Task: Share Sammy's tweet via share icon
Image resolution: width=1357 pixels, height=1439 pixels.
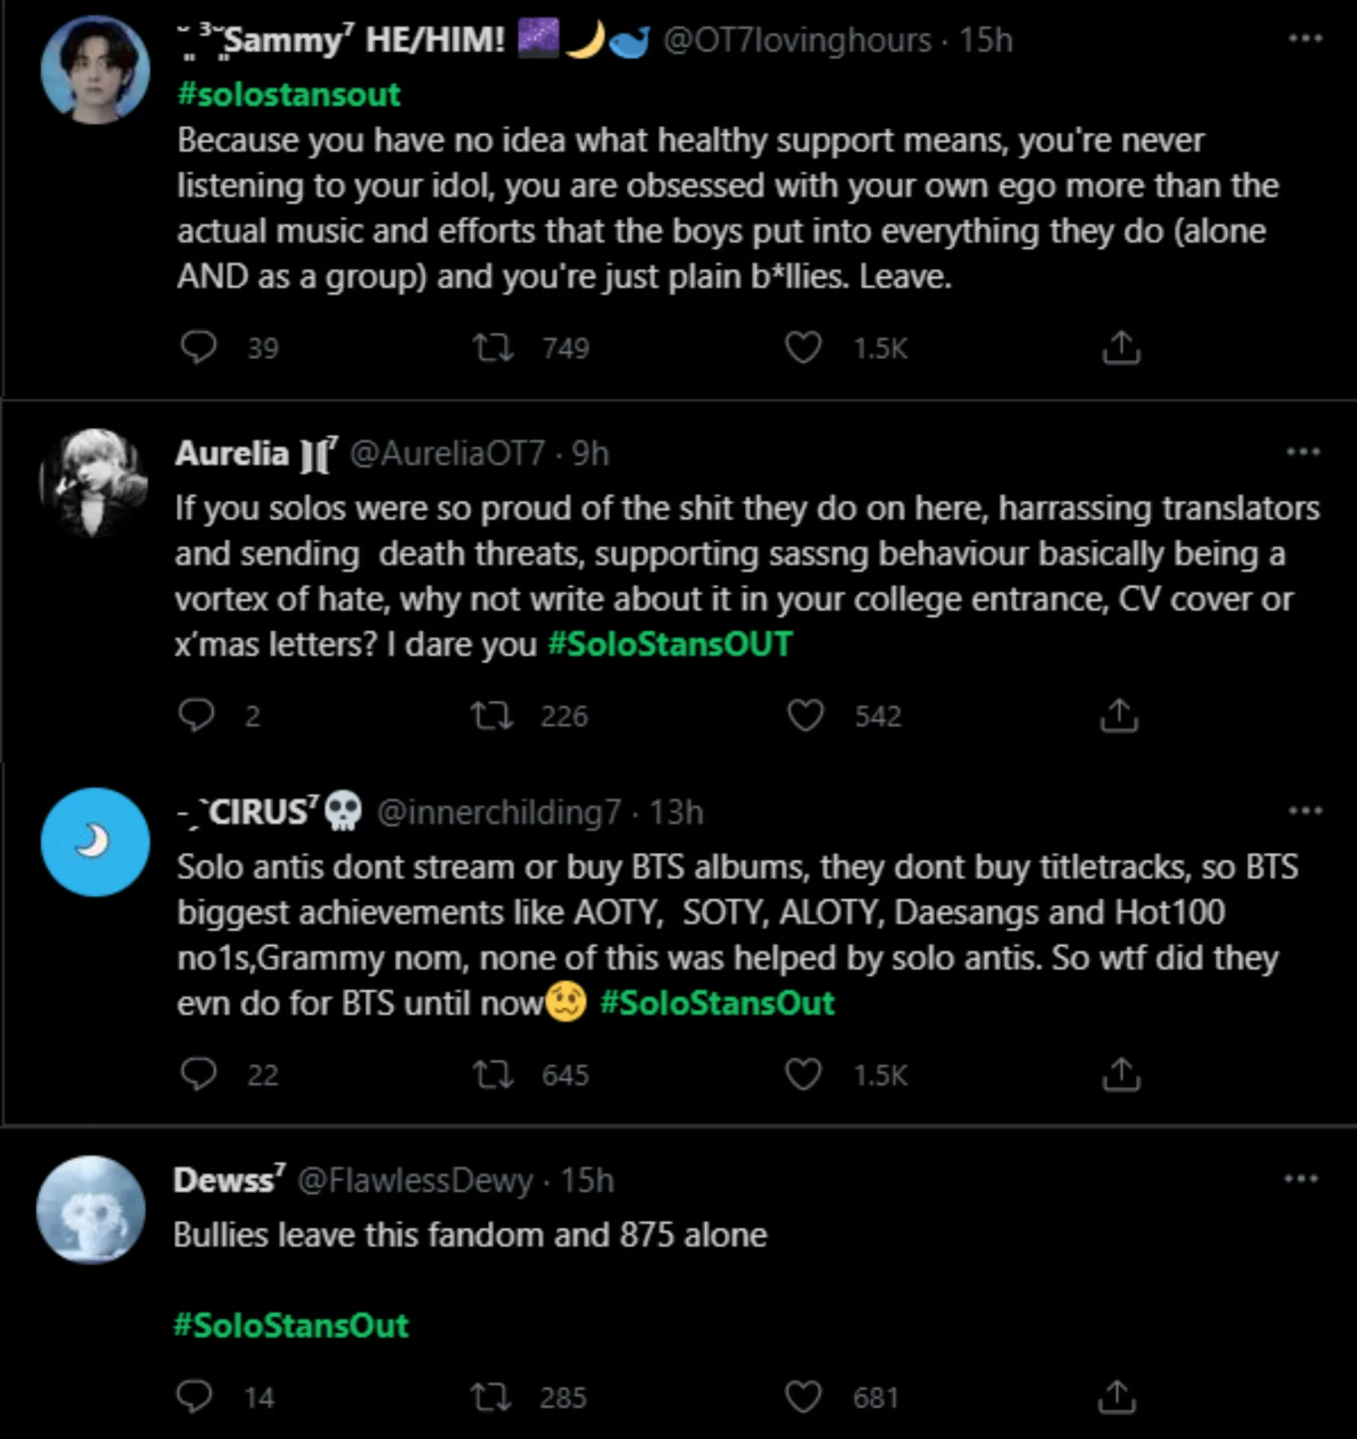Action: pyautogui.click(x=1120, y=348)
